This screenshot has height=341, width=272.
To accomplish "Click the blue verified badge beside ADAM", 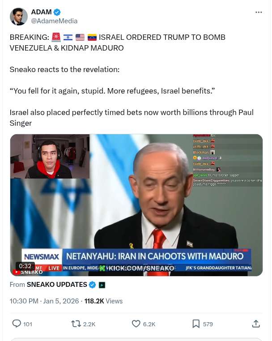I will point(57,12).
